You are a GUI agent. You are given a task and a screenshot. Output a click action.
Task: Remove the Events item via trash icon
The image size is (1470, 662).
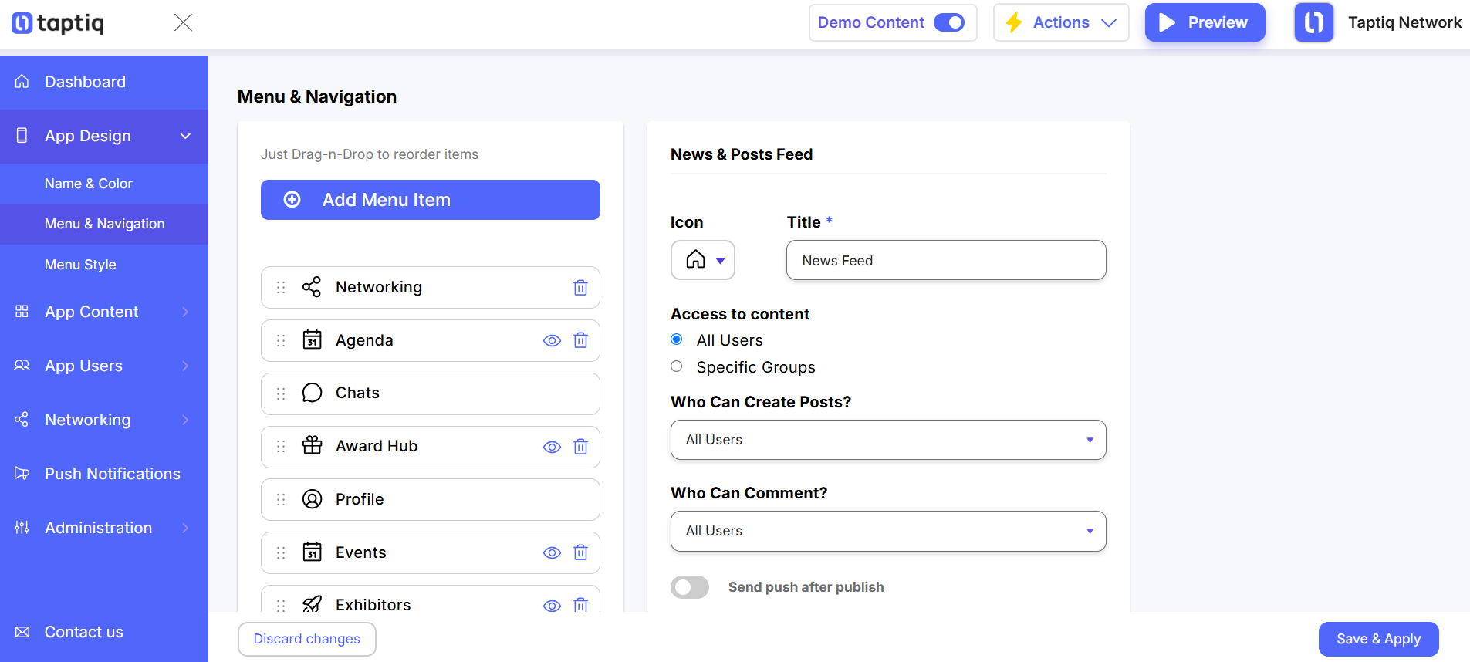point(580,552)
